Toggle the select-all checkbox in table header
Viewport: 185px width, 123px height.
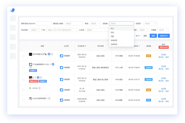23,46
